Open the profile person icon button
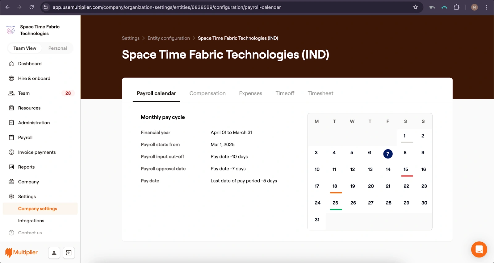The height and width of the screenshot is (263, 494). (x=54, y=253)
